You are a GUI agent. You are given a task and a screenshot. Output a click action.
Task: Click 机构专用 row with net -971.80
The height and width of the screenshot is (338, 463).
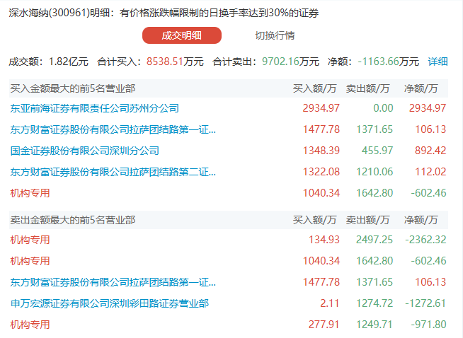tap(228, 325)
